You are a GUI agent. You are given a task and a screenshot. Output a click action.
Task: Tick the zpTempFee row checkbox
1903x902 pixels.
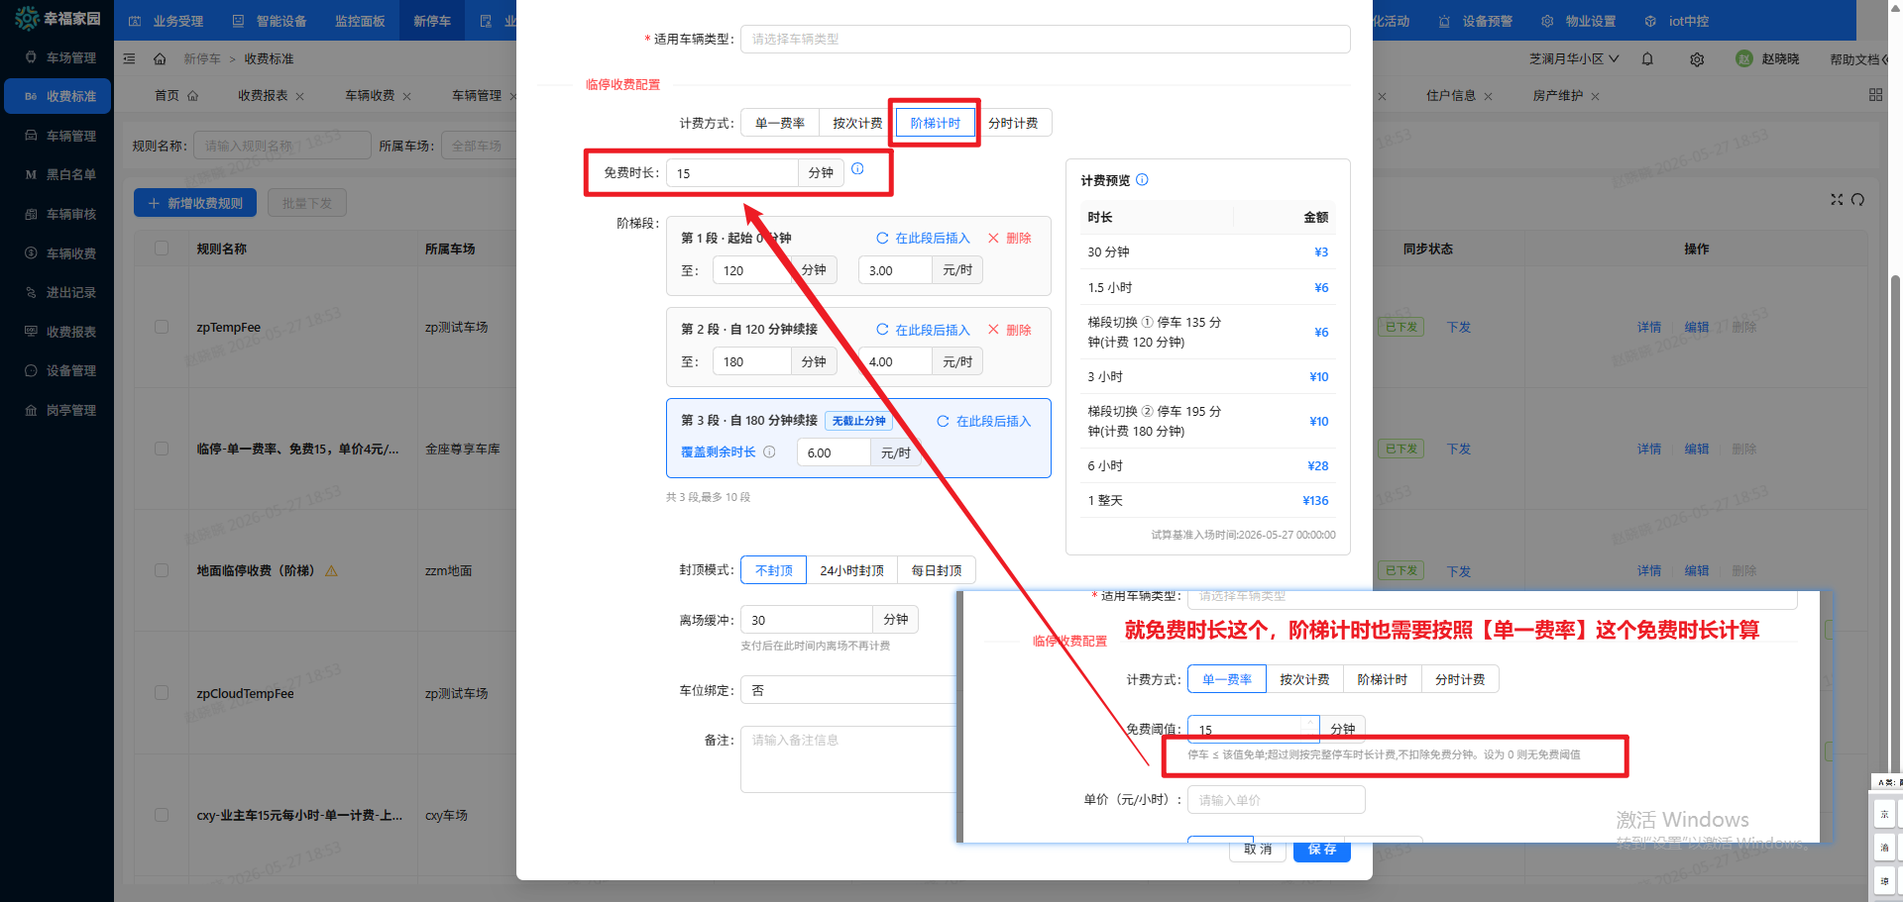click(x=162, y=327)
